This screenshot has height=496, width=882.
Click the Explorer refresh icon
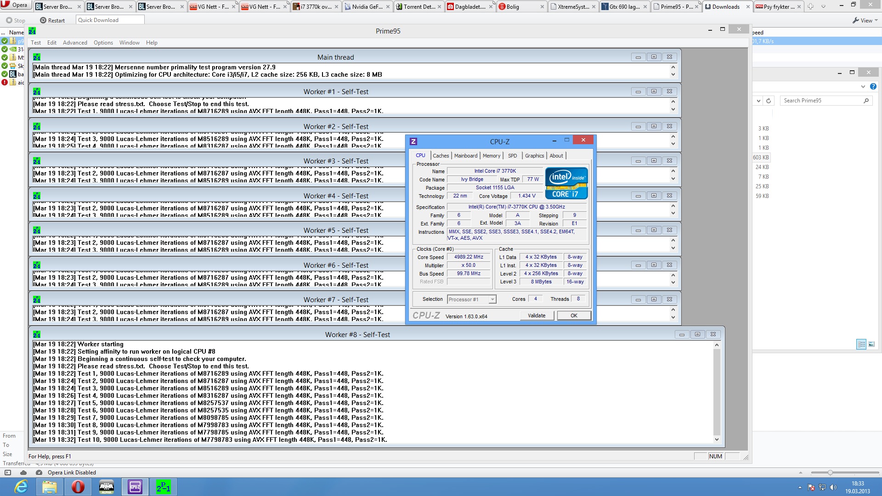[x=769, y=101]
